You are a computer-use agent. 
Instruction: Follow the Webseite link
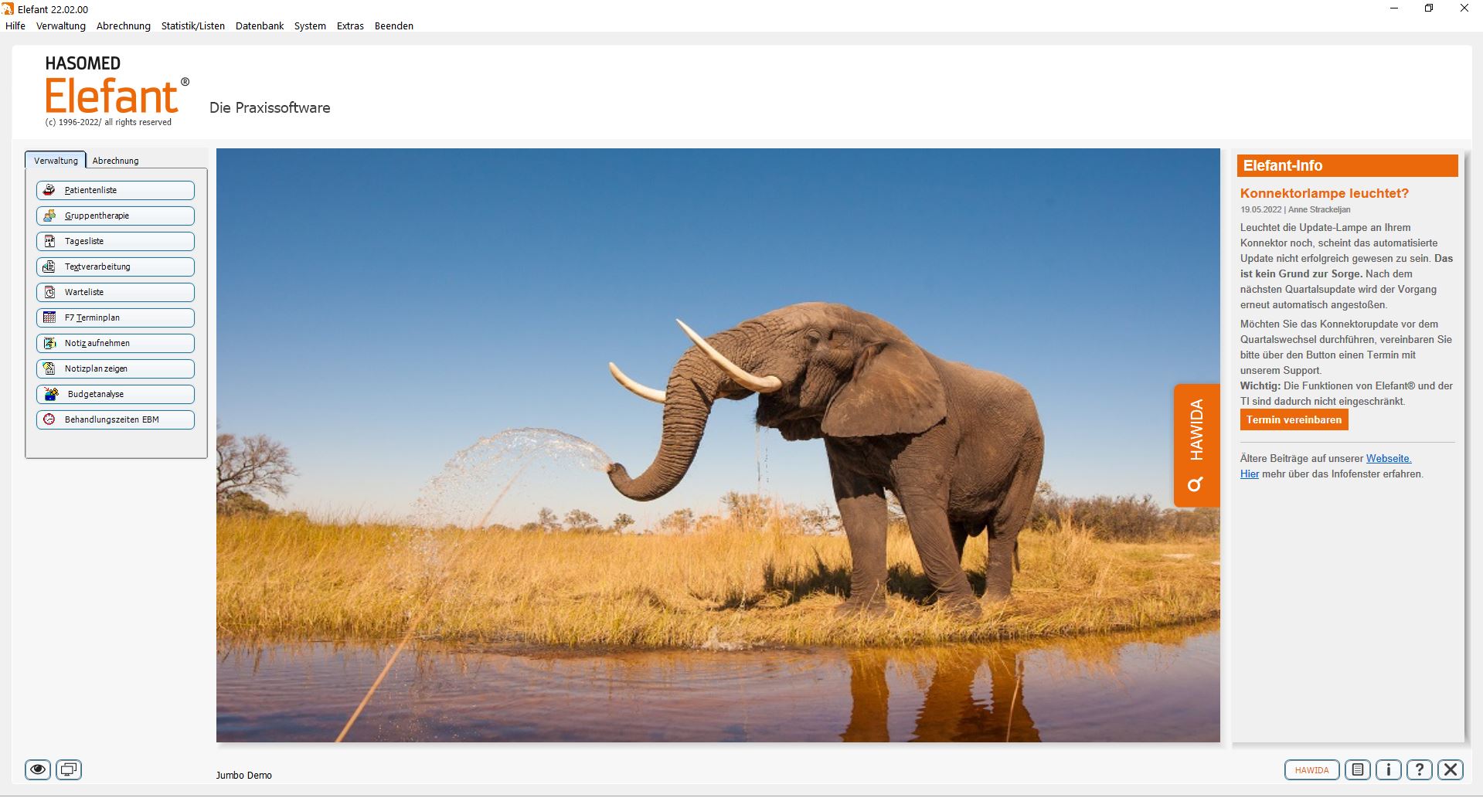point(1389,458)
